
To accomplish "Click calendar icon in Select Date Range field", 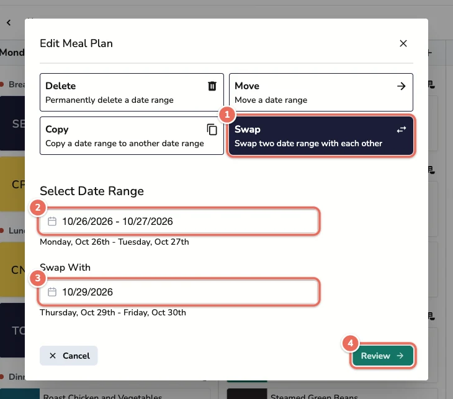I will [x=52, y=221].
